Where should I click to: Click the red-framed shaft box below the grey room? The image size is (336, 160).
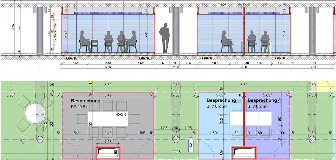click(108, 153)
